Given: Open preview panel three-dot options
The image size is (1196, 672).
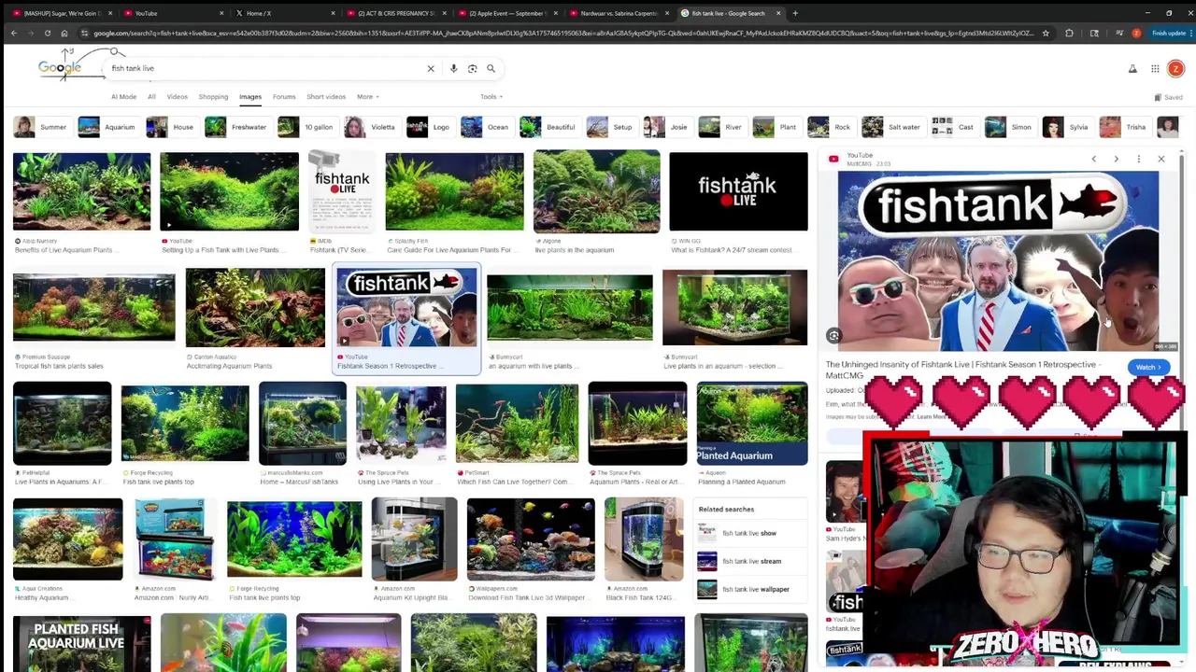Looking at the screenshot, I should click(1138, 159).
